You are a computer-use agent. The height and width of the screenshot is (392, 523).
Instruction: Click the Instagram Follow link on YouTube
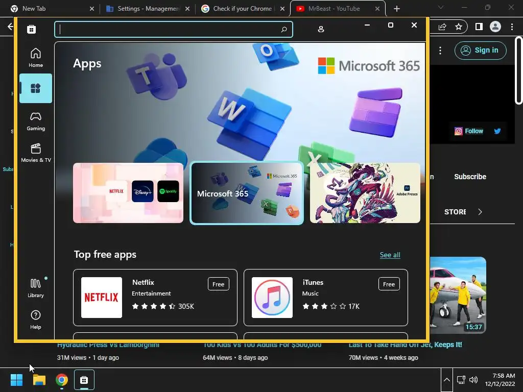coord(469,131)
